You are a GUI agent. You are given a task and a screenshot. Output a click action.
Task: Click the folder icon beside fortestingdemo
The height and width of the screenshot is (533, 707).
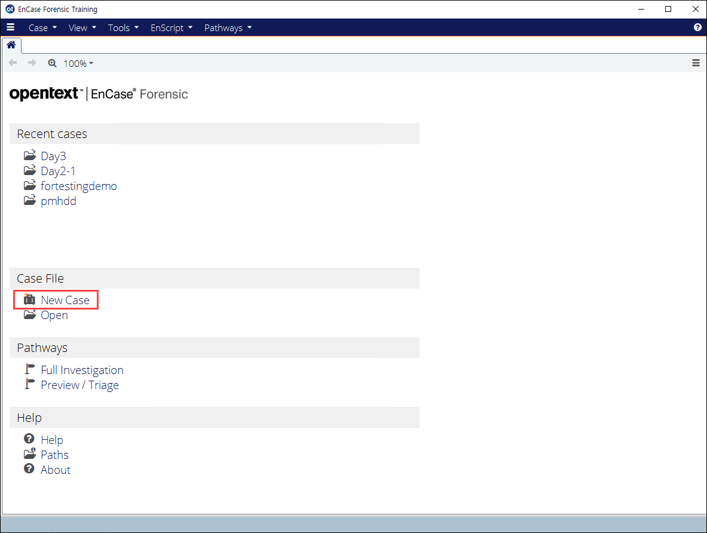(30, 185)
